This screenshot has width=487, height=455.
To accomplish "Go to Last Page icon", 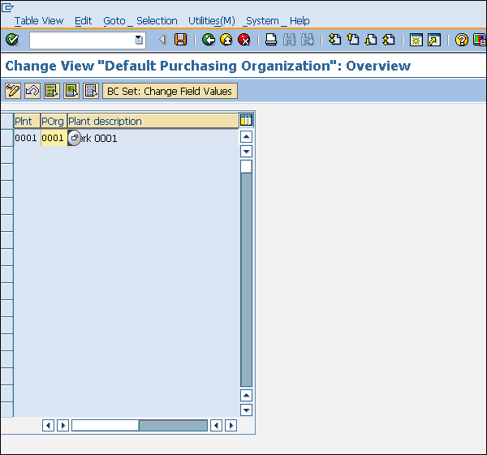I will coord(389,40).
